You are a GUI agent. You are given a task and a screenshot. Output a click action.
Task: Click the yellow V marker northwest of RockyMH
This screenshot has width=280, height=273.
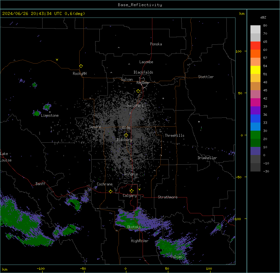[57, 60]
